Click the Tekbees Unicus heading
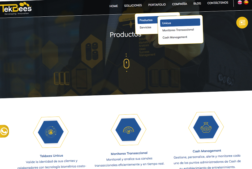This screenshot has width=252, height=169. 52,155
